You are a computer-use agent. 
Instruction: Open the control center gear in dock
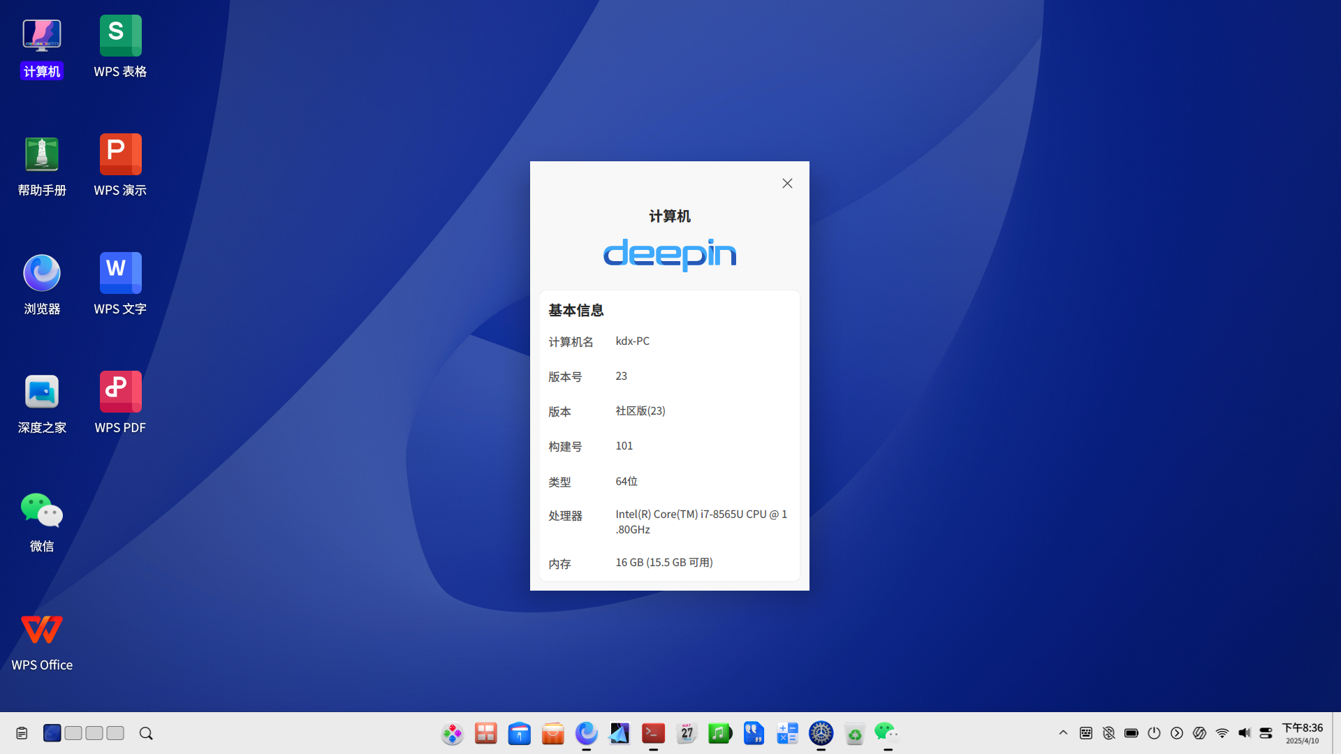pyautogui.click(x=821, y=733)
